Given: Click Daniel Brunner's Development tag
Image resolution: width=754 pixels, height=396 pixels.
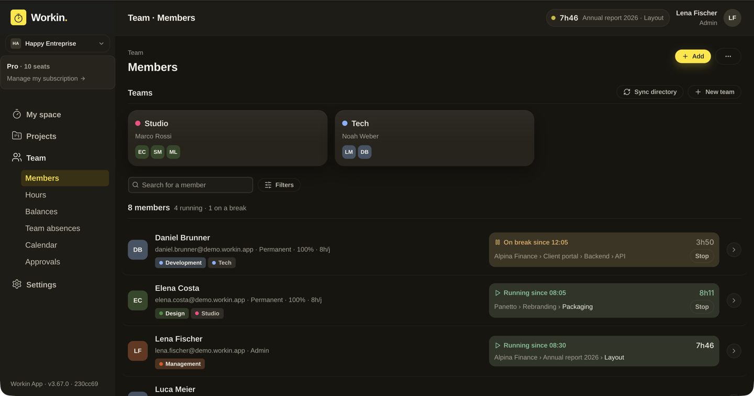Looking at the screenshot, I should pos(180,263).
